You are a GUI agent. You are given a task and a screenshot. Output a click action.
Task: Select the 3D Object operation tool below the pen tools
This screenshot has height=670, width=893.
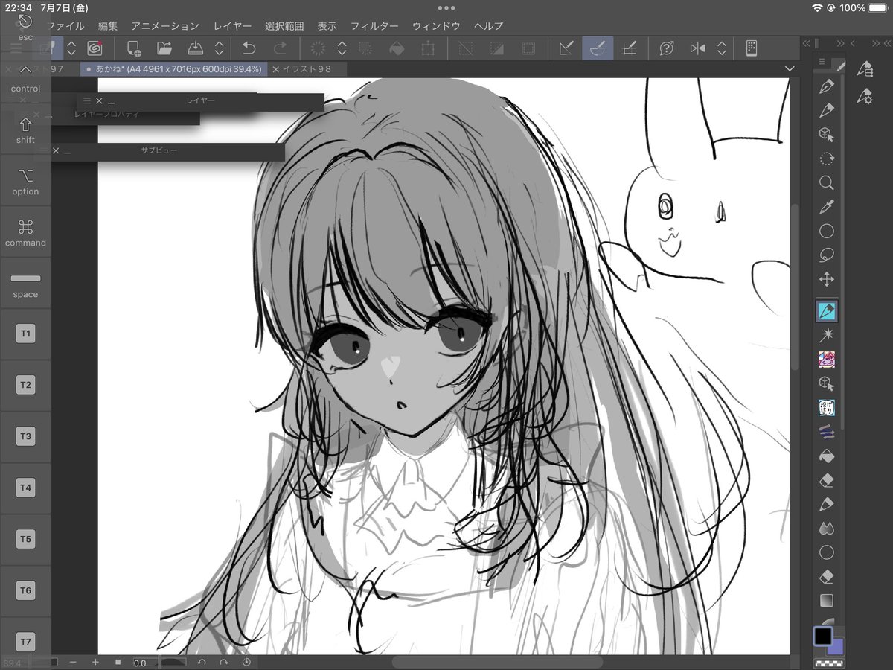pos(826,135)
